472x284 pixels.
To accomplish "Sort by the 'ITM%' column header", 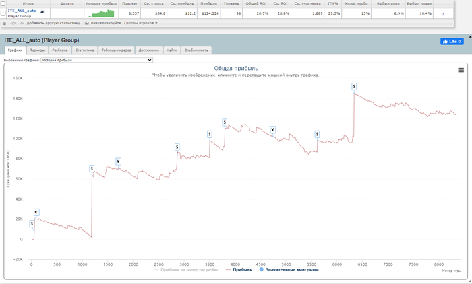I will (332, 3).
